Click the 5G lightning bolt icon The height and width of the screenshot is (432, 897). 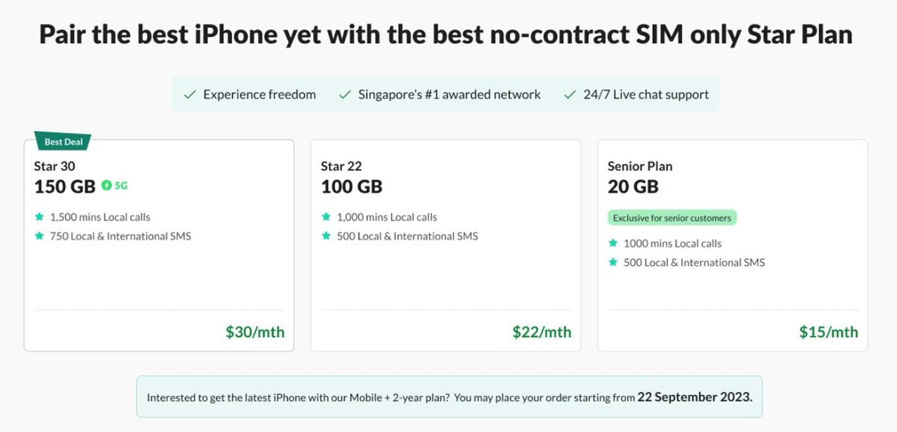107,185
